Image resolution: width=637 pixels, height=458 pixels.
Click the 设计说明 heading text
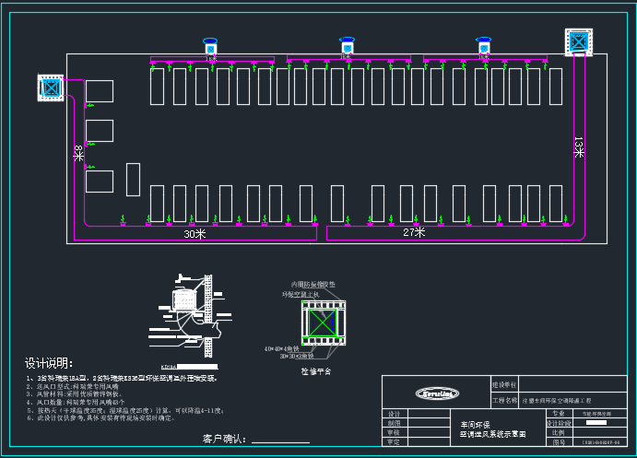tap(48, 363)
